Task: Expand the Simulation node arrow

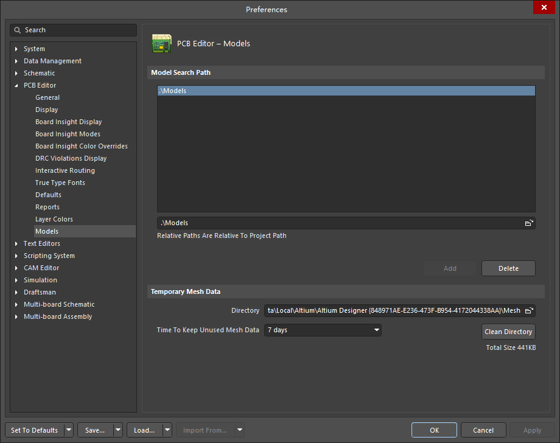Action: 16,280
